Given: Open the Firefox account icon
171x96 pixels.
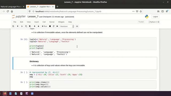Looking at the screenshot, I should (x=167, y=11).
